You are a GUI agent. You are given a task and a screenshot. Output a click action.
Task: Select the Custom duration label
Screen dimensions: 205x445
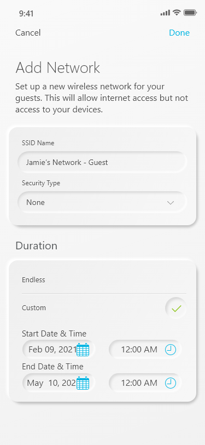[34, 308]
